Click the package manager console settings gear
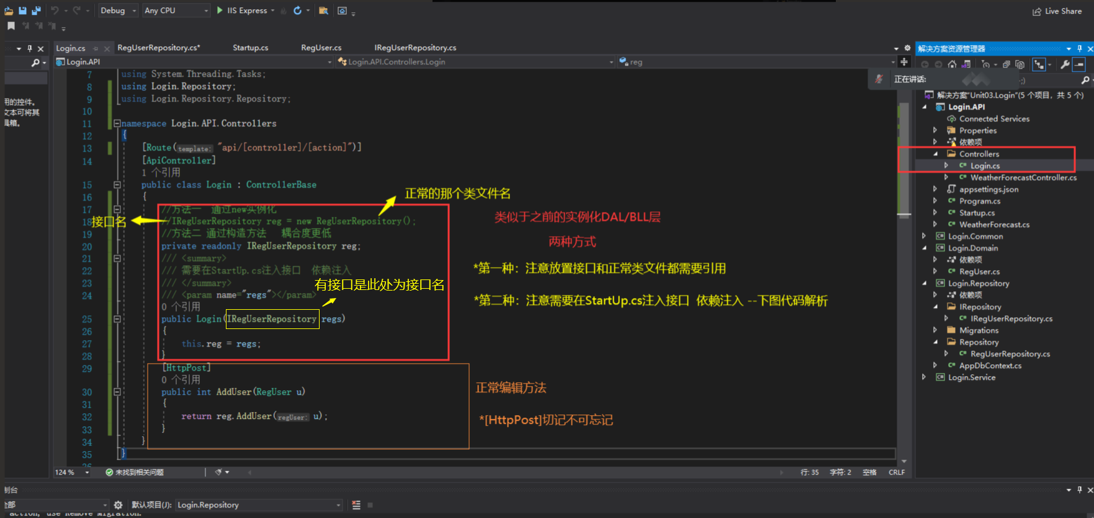The height and width of the screenshot is (518, 1094). 118,505
